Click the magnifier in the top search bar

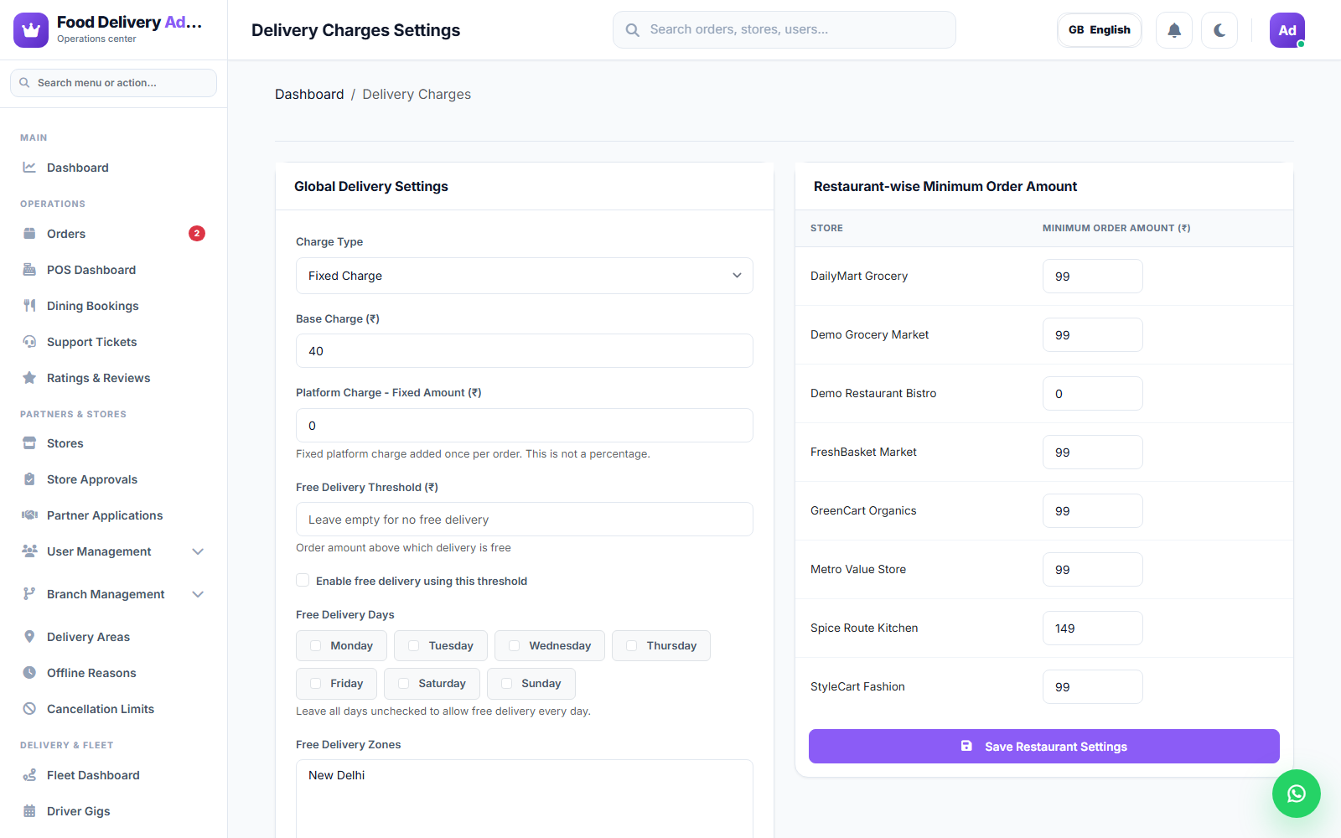click(x=633, y=30)
